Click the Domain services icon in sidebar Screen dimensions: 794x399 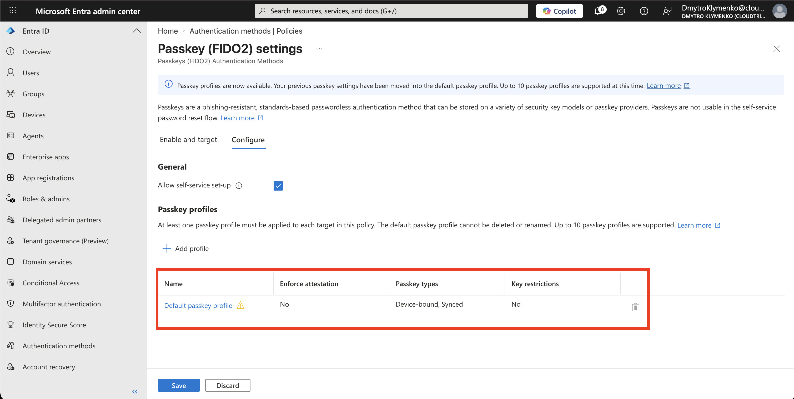pos(11,261)
